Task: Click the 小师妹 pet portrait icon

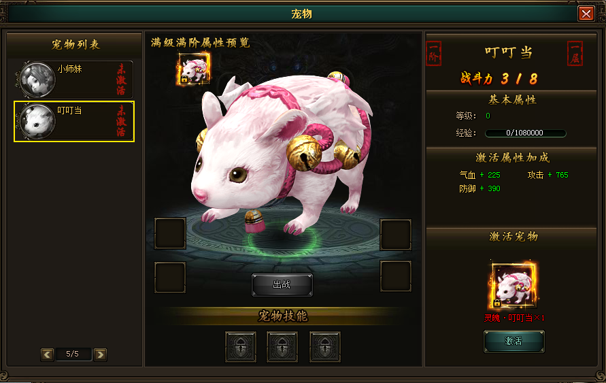Action: (37, 80)
